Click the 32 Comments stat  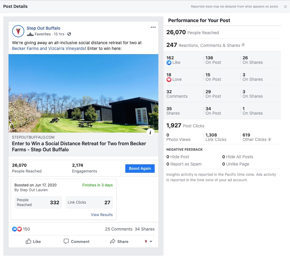pyautogui.click(x=177, y=94)
